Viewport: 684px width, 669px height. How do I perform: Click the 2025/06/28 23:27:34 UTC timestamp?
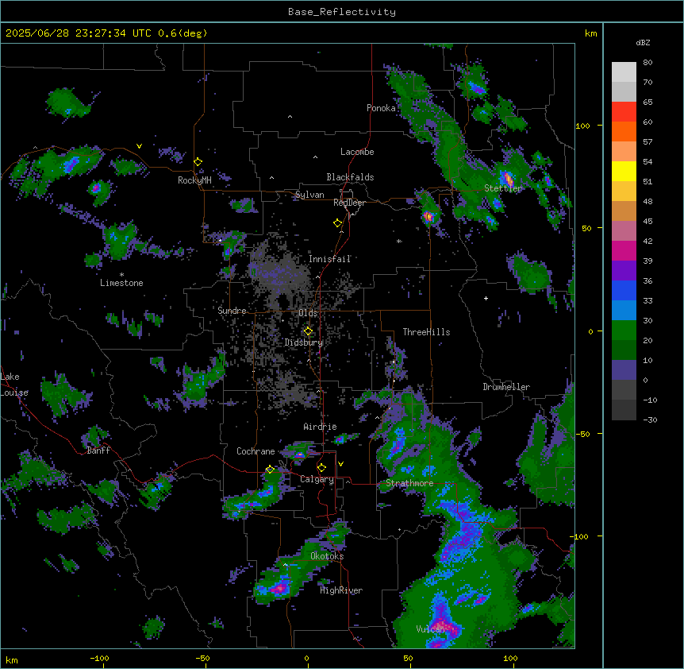coord(78,33)
